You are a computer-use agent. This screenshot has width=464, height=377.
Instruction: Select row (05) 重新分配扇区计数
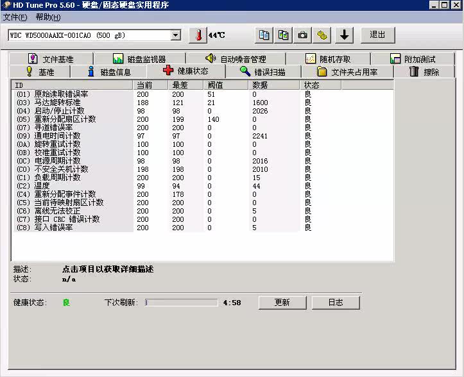(203, 119)
